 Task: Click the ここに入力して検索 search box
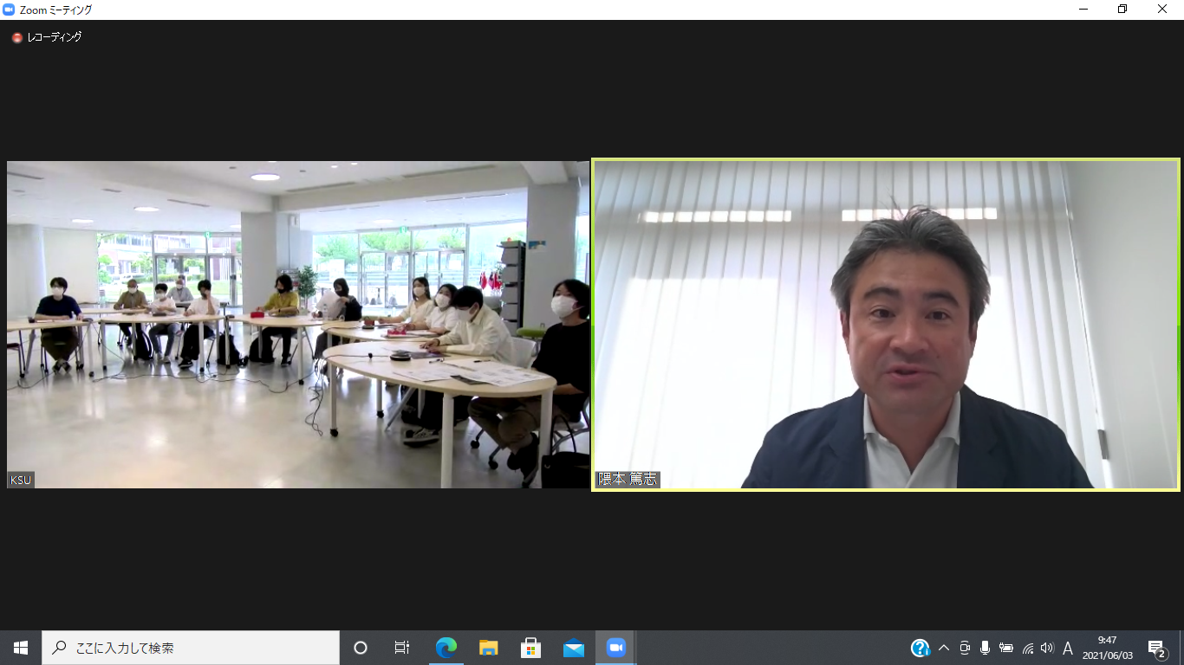pos(191,648)
